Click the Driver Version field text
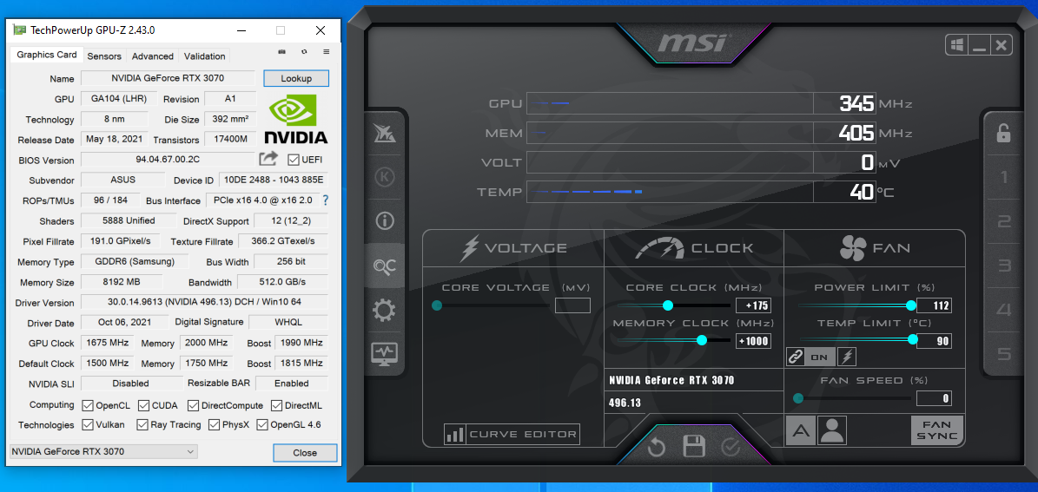This screenshot has width=1038, height=492. pyautogui.click(x=204, y=302)
